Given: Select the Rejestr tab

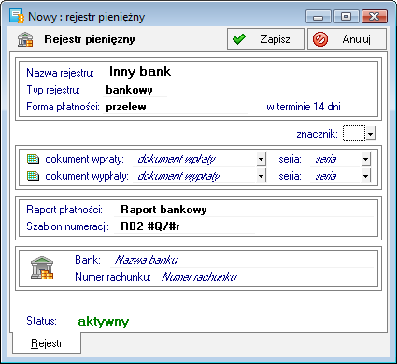Looking at the screenshot, I should [47, 343].
